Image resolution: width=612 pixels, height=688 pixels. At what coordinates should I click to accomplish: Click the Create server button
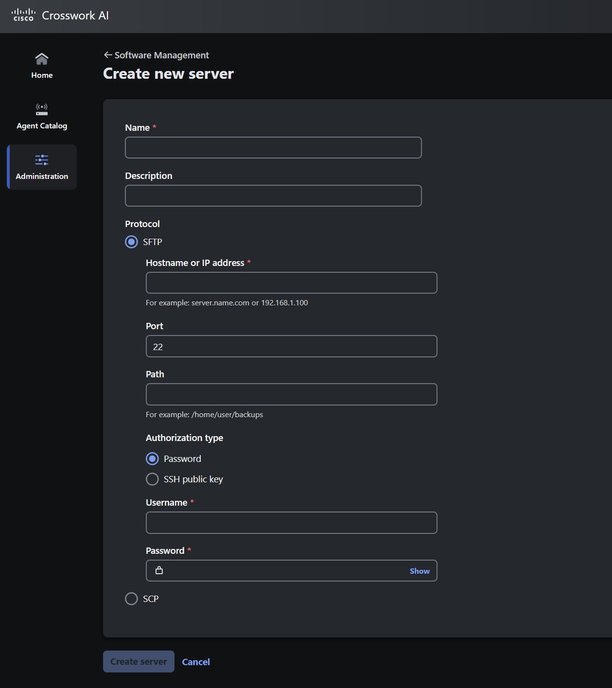139,661
